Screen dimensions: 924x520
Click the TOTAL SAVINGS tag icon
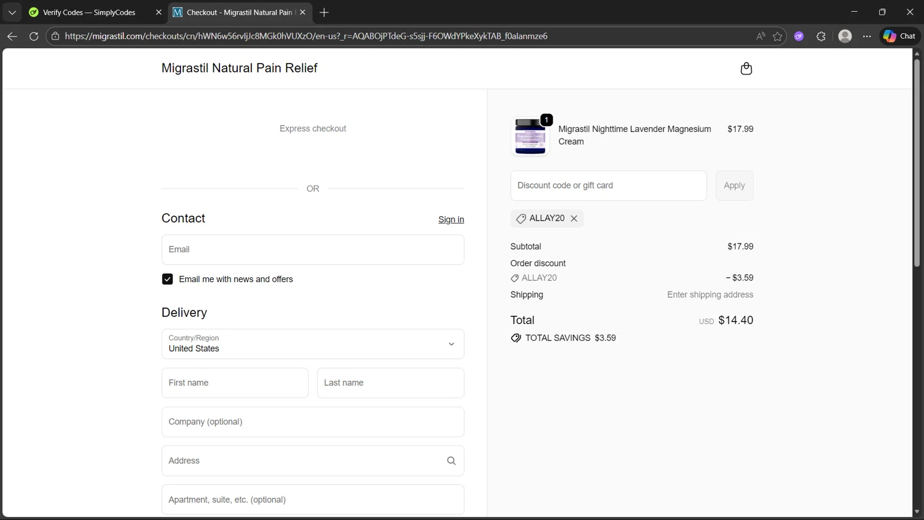tap(516, 338)
